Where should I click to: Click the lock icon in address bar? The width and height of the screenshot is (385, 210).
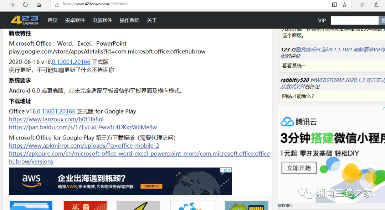(57, 5)
